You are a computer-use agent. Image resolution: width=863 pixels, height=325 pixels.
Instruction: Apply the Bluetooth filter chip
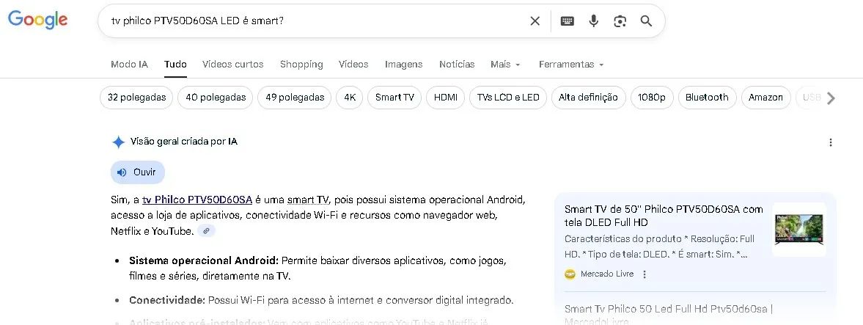[x=708, y=98]
